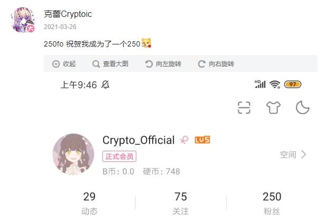Tap the scan QR code icon

click(x=244, y=107)
